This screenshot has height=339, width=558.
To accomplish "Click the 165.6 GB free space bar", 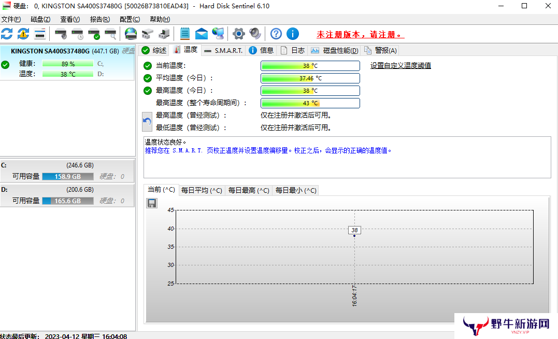I will [68, 201].
